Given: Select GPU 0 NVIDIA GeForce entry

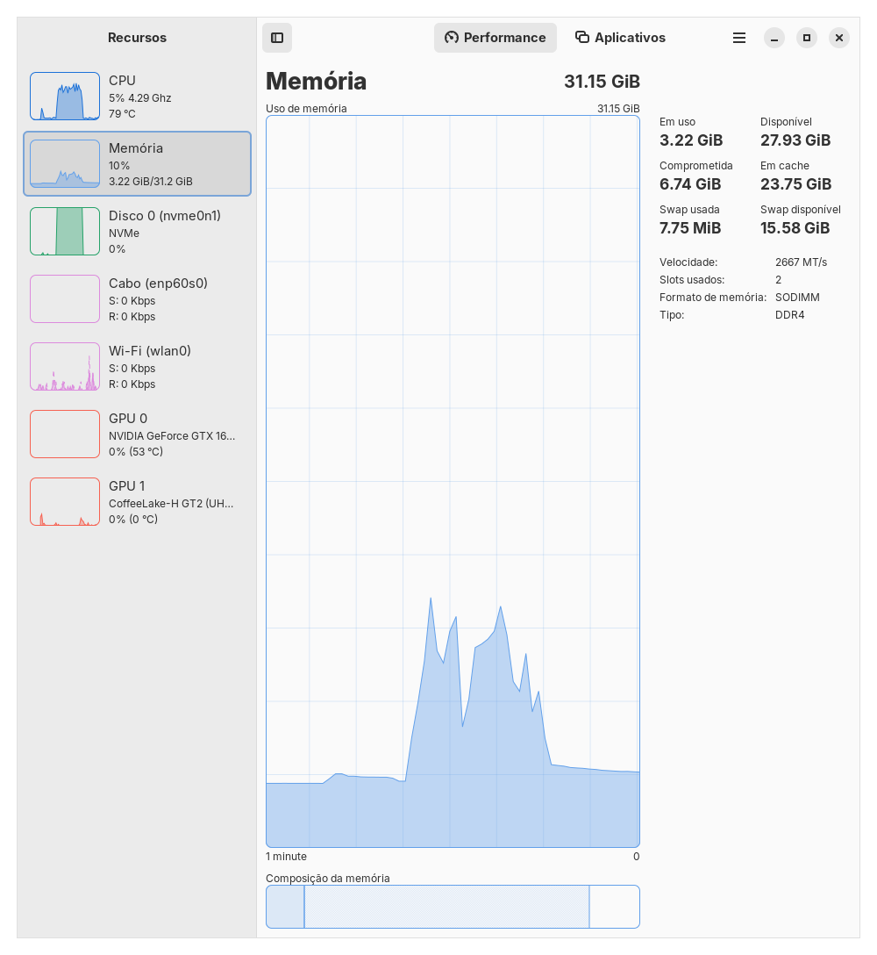Looking at the screenshot, I should [x=137, y=434].
